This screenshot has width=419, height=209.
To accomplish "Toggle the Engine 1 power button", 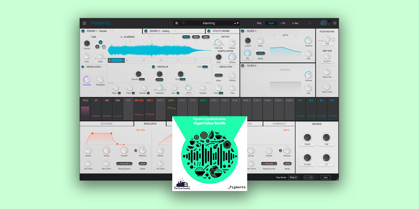I will pos(83,31).
